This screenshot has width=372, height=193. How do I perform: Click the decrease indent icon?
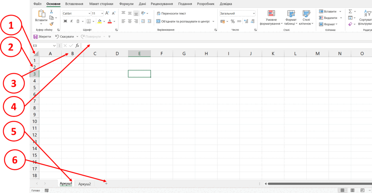pos(143,21)
